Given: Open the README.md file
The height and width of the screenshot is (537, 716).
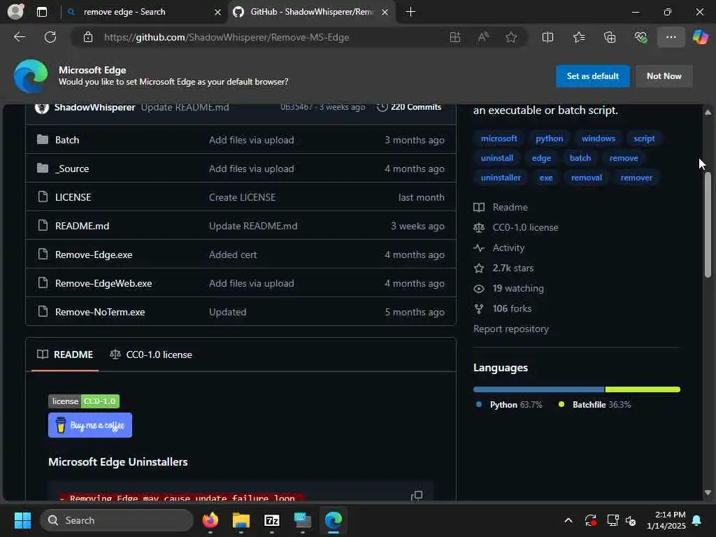Looking at the screenshot, I should pyautogui.click(x=83, y=226).
